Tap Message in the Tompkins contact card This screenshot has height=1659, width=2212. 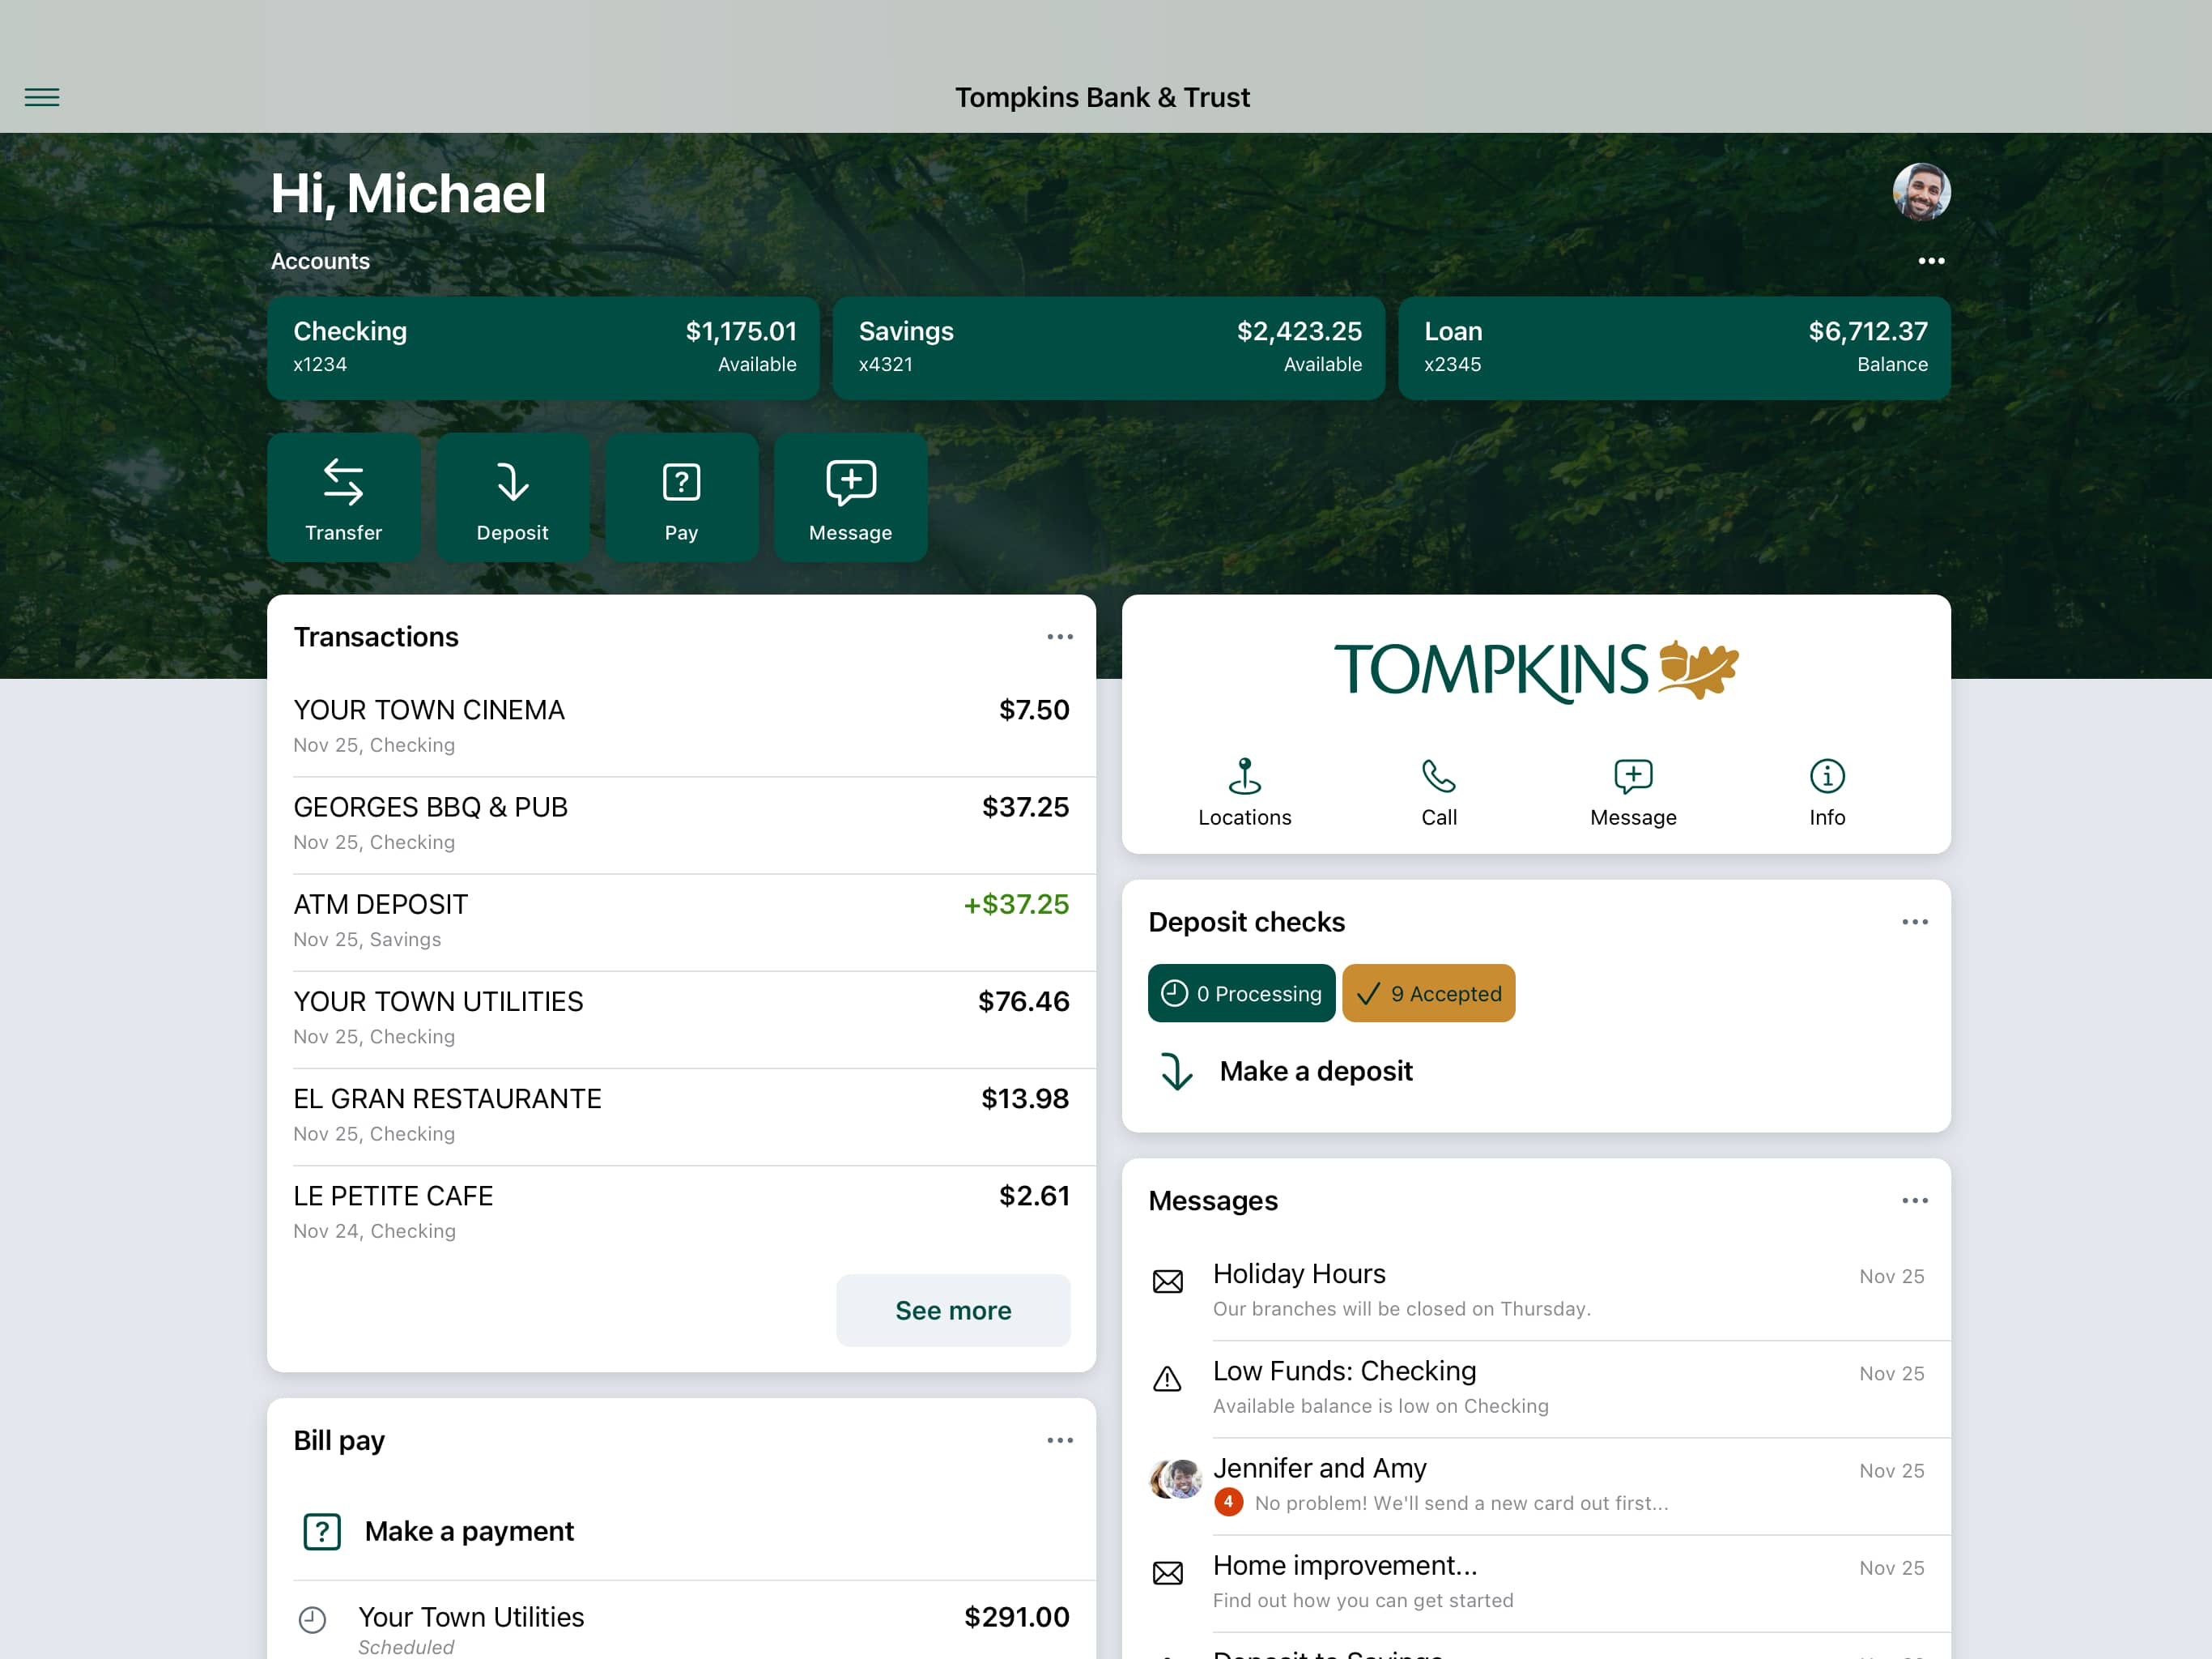pos(1633,792)
